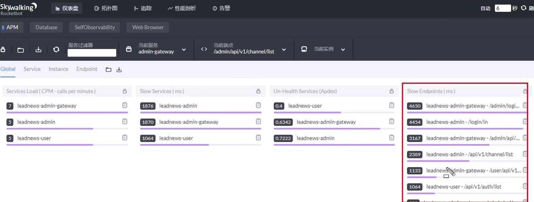534x202 pixels.
Task: Click the refresh icon next to 秒
Action: pos(523,8)
